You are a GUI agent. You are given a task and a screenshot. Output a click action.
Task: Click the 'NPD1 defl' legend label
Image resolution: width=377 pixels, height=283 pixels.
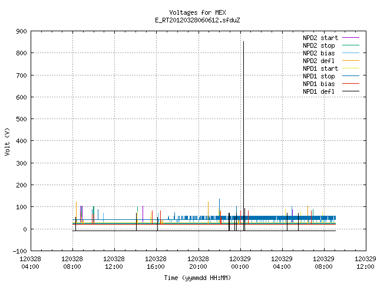coord(319,92)
